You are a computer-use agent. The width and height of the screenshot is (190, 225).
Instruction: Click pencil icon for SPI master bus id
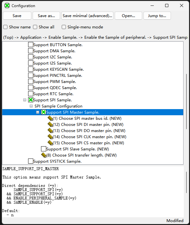[50, 118]
